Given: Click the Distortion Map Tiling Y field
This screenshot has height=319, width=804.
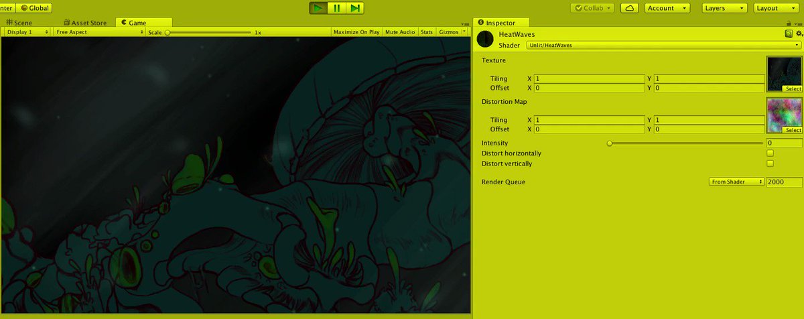Looking at the screenshot, I should coord(709,119).
